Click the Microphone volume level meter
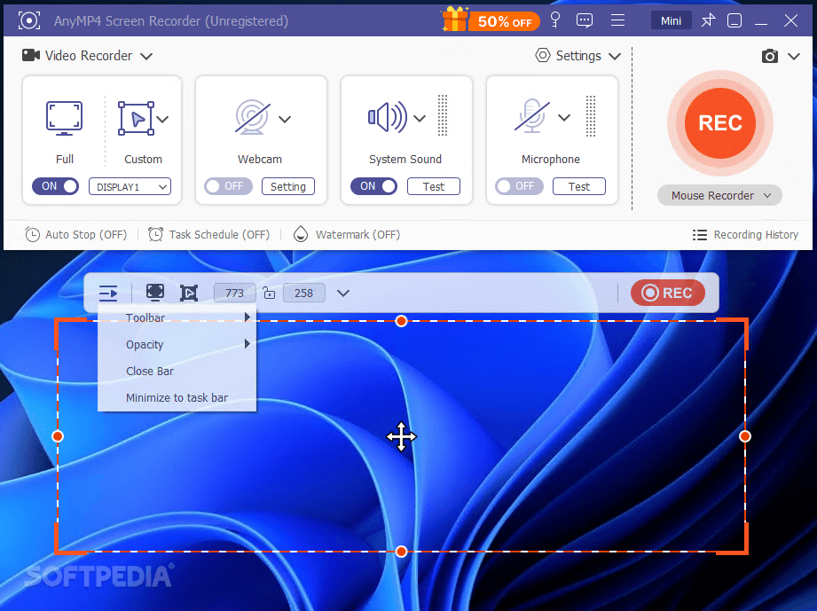 590,115
